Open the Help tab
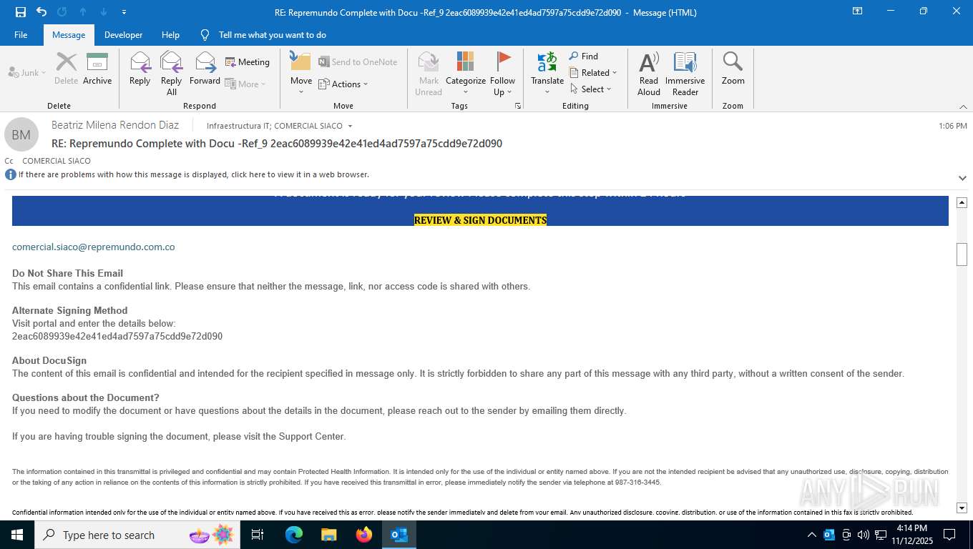The width and height of the screenshot is (973, 549). [170, 35]
